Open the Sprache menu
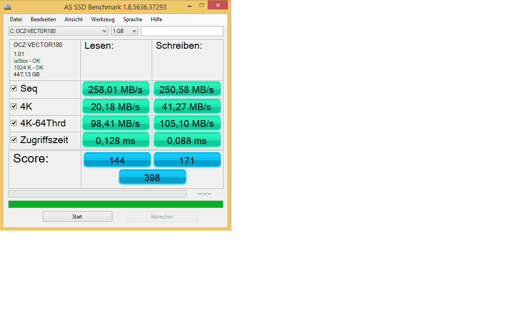520x325 pixels. [133, 19]
